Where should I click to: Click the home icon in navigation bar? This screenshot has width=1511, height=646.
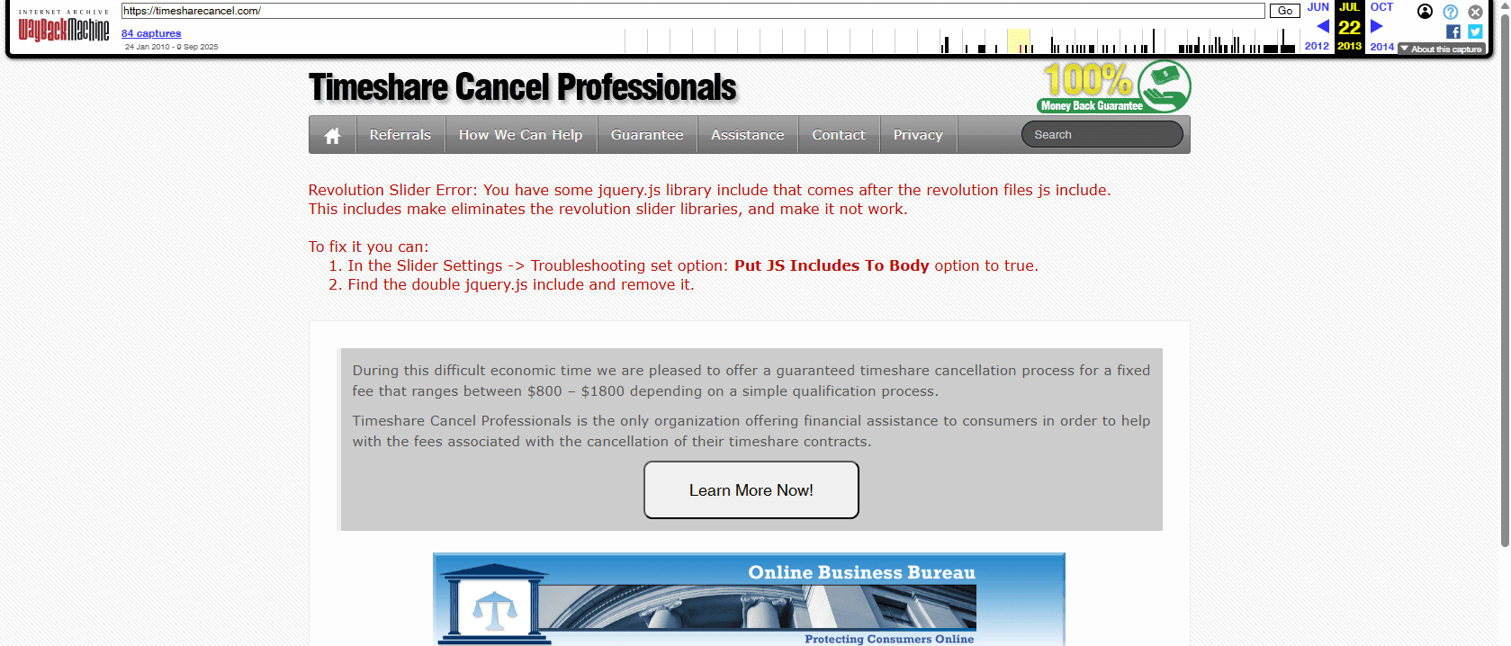332,135
